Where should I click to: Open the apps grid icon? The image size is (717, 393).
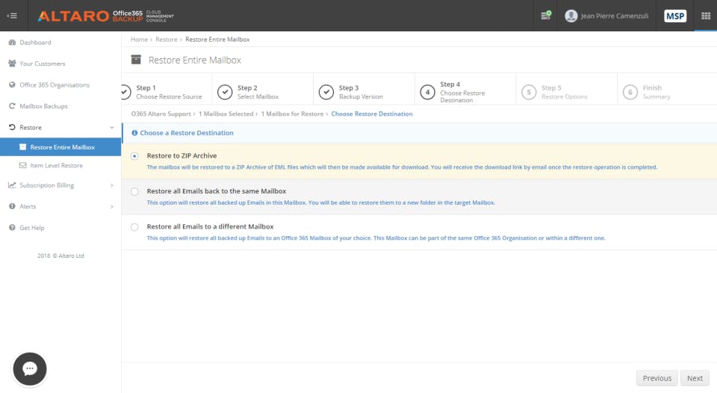point(706,16)
